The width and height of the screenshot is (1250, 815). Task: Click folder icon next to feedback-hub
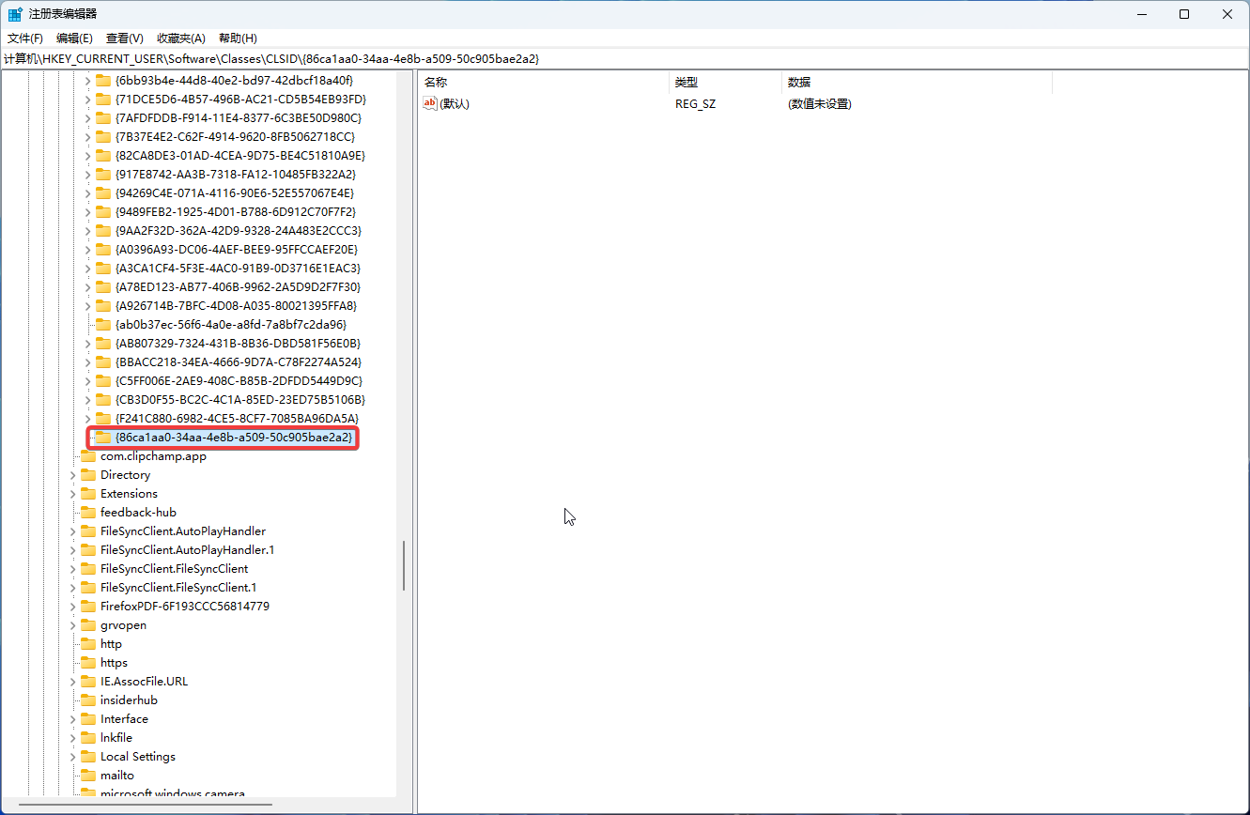[88, 513]
